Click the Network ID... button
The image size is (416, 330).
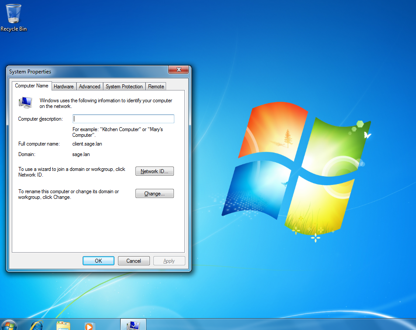tap(155, 171)
